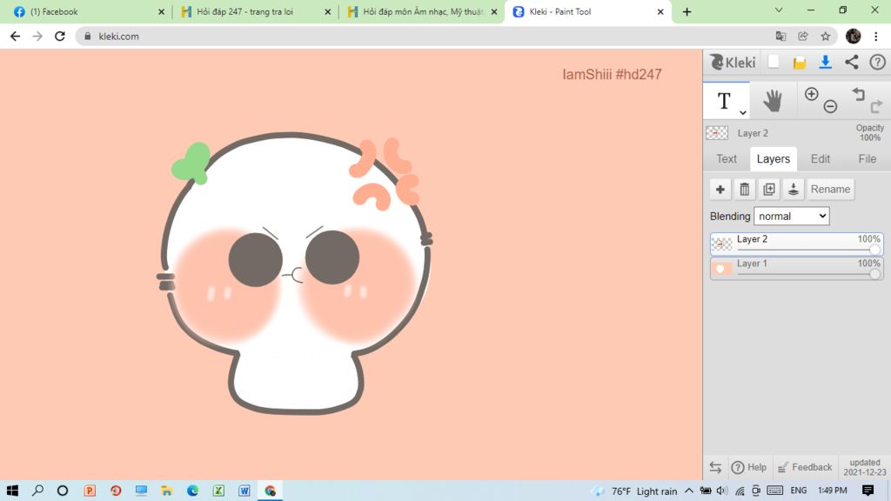Click the Rename layer button
The height and width of the screenshot is (501, 891).
coord(830,189)
